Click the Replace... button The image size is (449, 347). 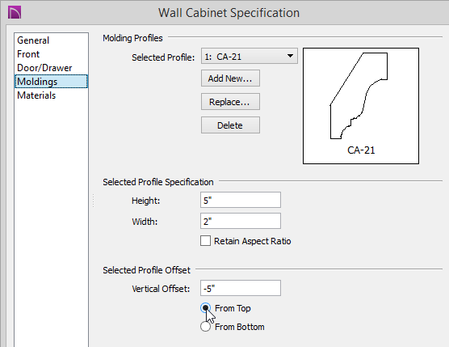pyautogui.click(x=230, y=102)
